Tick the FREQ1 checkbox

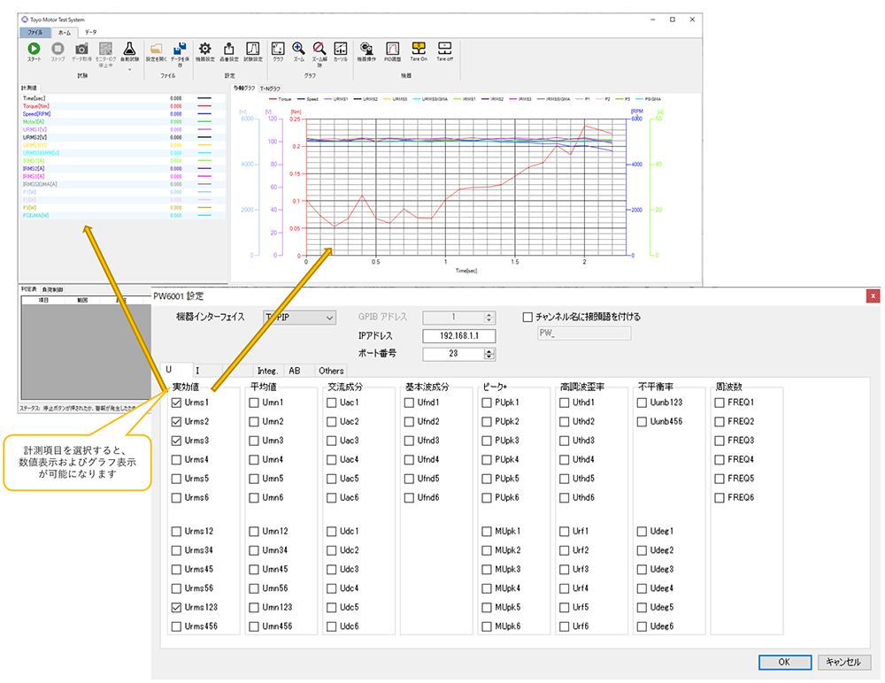tap(720, 403)
